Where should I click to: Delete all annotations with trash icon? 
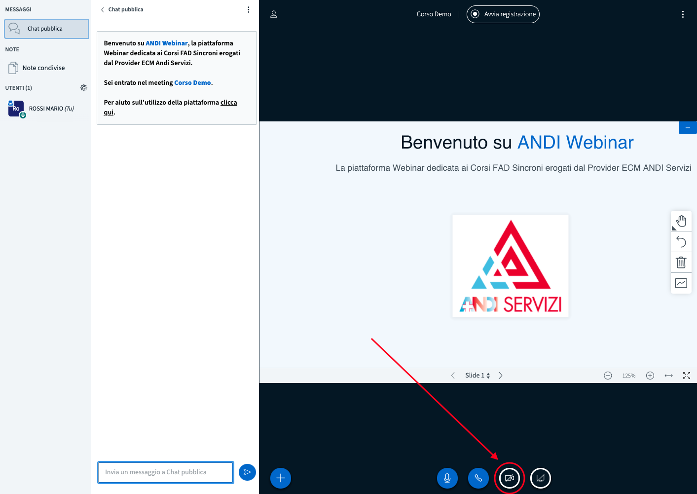point(681,263)
